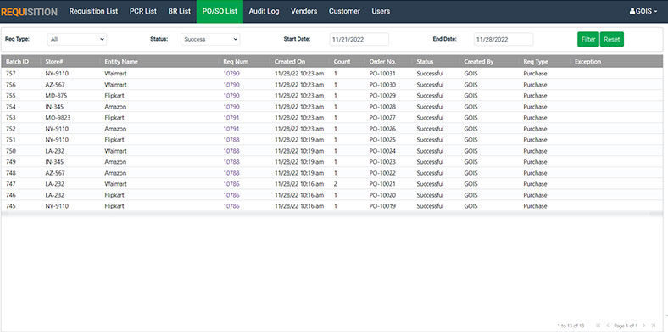Open the Requisition List tab
Viewport: 668px width, 335px height.
(x=93, y=12)
